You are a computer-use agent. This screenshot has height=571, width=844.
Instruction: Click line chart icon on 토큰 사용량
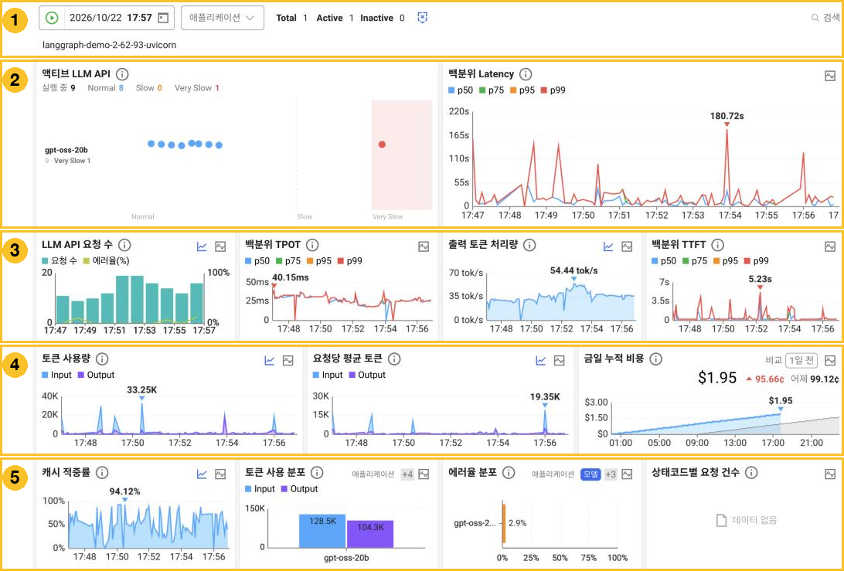[270, 361]
